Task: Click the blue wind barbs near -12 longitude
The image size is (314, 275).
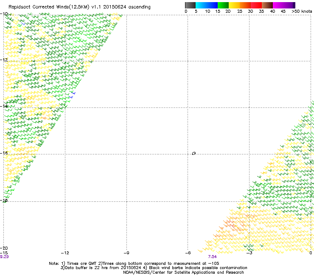Action: click(x=72, y=95)
